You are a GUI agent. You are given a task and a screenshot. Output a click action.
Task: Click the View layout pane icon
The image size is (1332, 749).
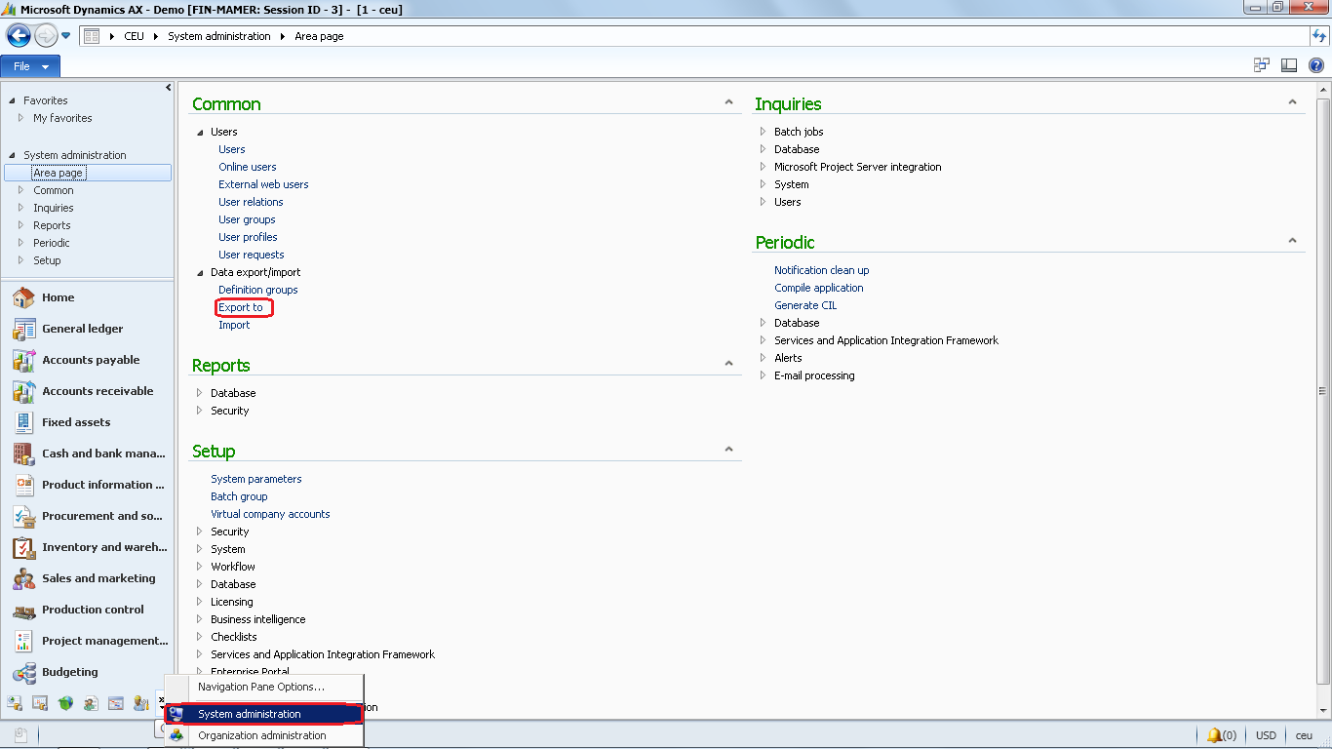point(1289,65)
